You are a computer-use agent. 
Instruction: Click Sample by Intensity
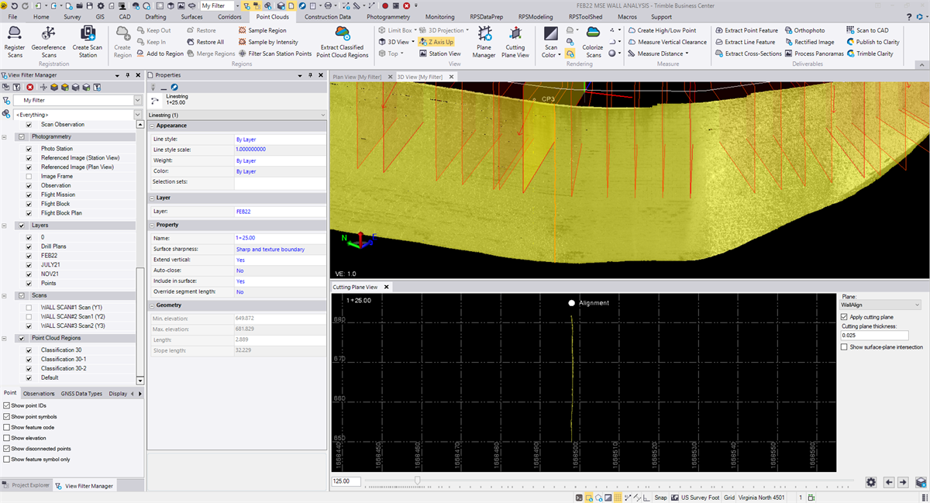(267, 42)
